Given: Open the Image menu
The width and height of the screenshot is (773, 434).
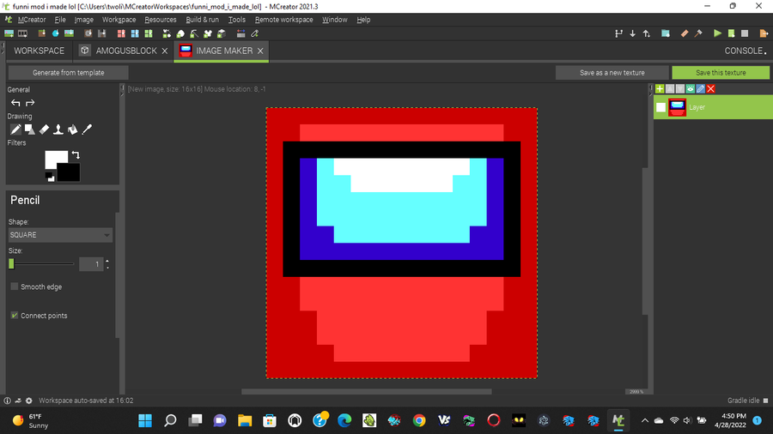Looking at the screenshot, I should point(84,20).
